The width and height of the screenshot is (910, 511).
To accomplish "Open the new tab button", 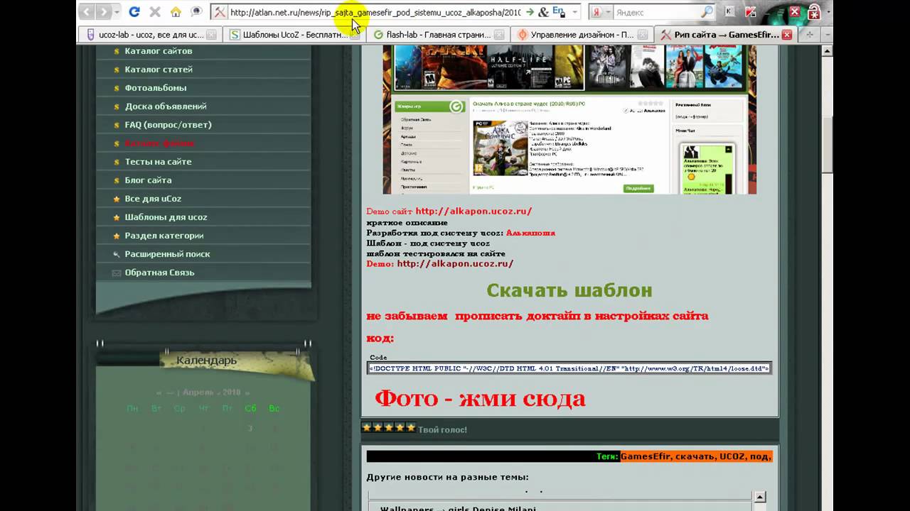I will tap(809, 34).
